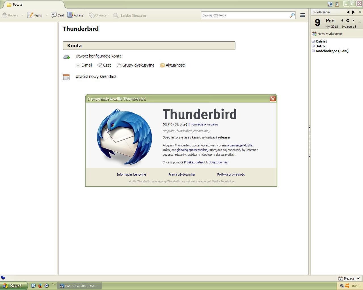Image resolution: width=363 pixels, height=290 pixels.
Task: Open the Tasks tab clipboard icon
Action: tap(337, 4)
